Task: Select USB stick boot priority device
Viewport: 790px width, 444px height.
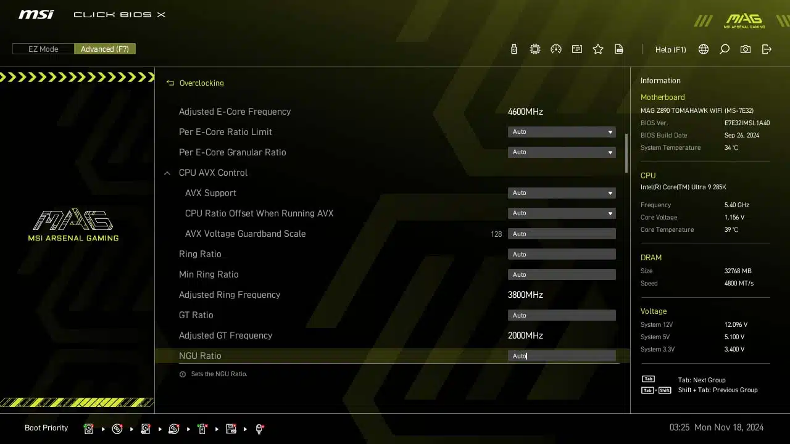Action: pos(202,429)
